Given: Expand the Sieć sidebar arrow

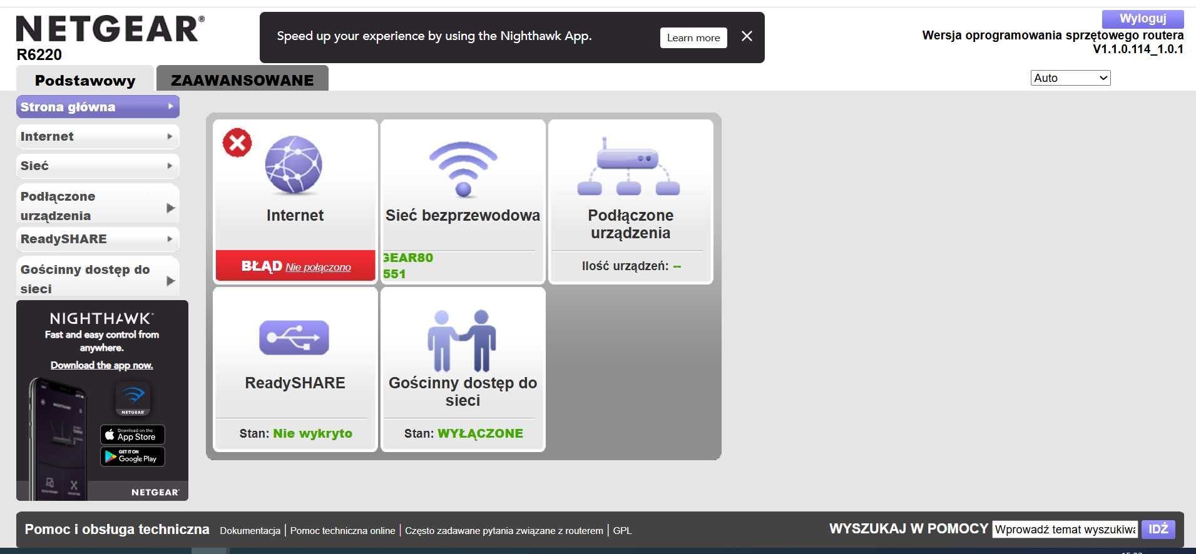Looking at the screenshot, I should tap(170, 166).
